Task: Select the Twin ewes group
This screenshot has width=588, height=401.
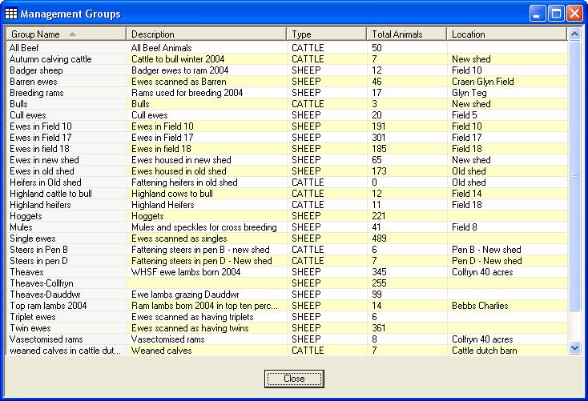Action: click(30, 328)
